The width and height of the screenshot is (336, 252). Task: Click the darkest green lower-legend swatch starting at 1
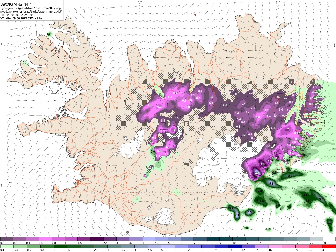tap(60, 246)
